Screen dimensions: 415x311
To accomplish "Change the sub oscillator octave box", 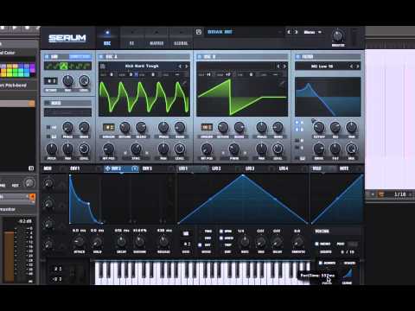I will 51,81.
